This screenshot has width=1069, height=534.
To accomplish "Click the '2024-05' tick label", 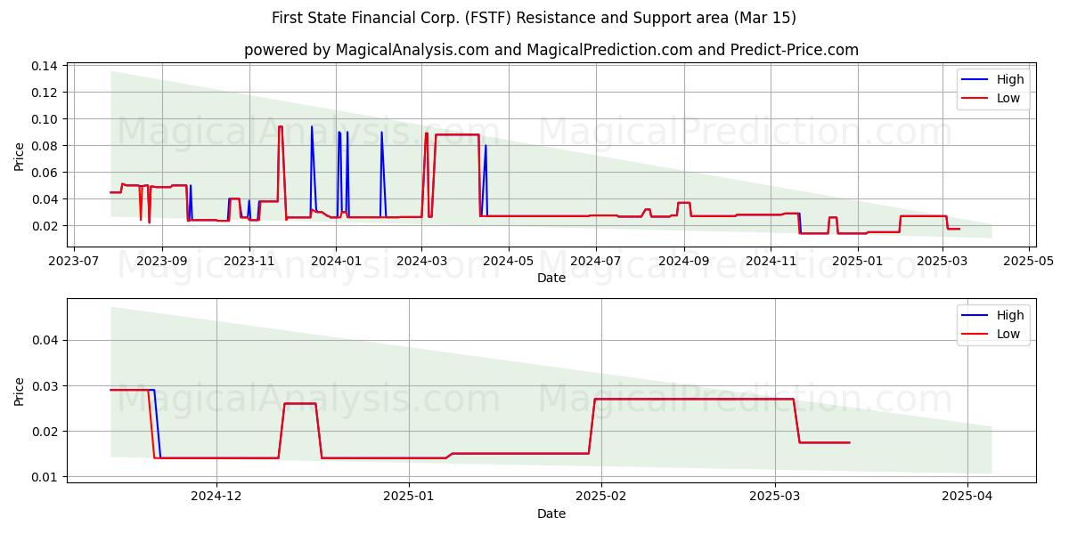I will pyautogui.click(x=509, y=262).
